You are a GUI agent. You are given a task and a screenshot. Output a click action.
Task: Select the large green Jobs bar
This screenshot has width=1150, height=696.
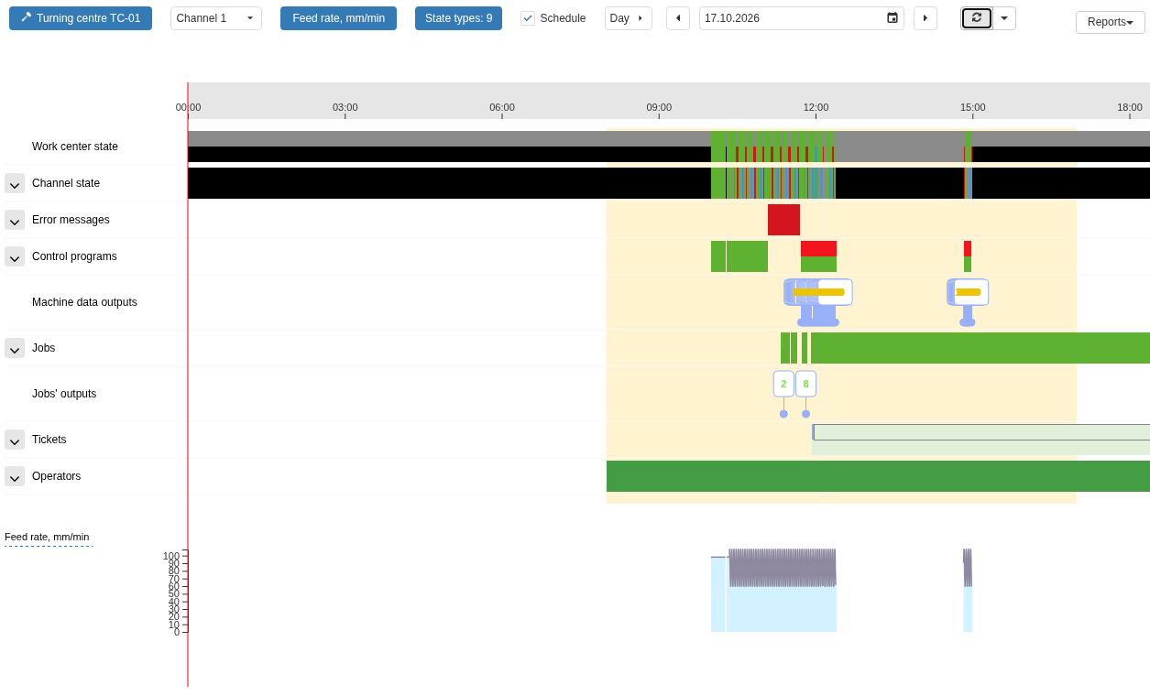980,348
